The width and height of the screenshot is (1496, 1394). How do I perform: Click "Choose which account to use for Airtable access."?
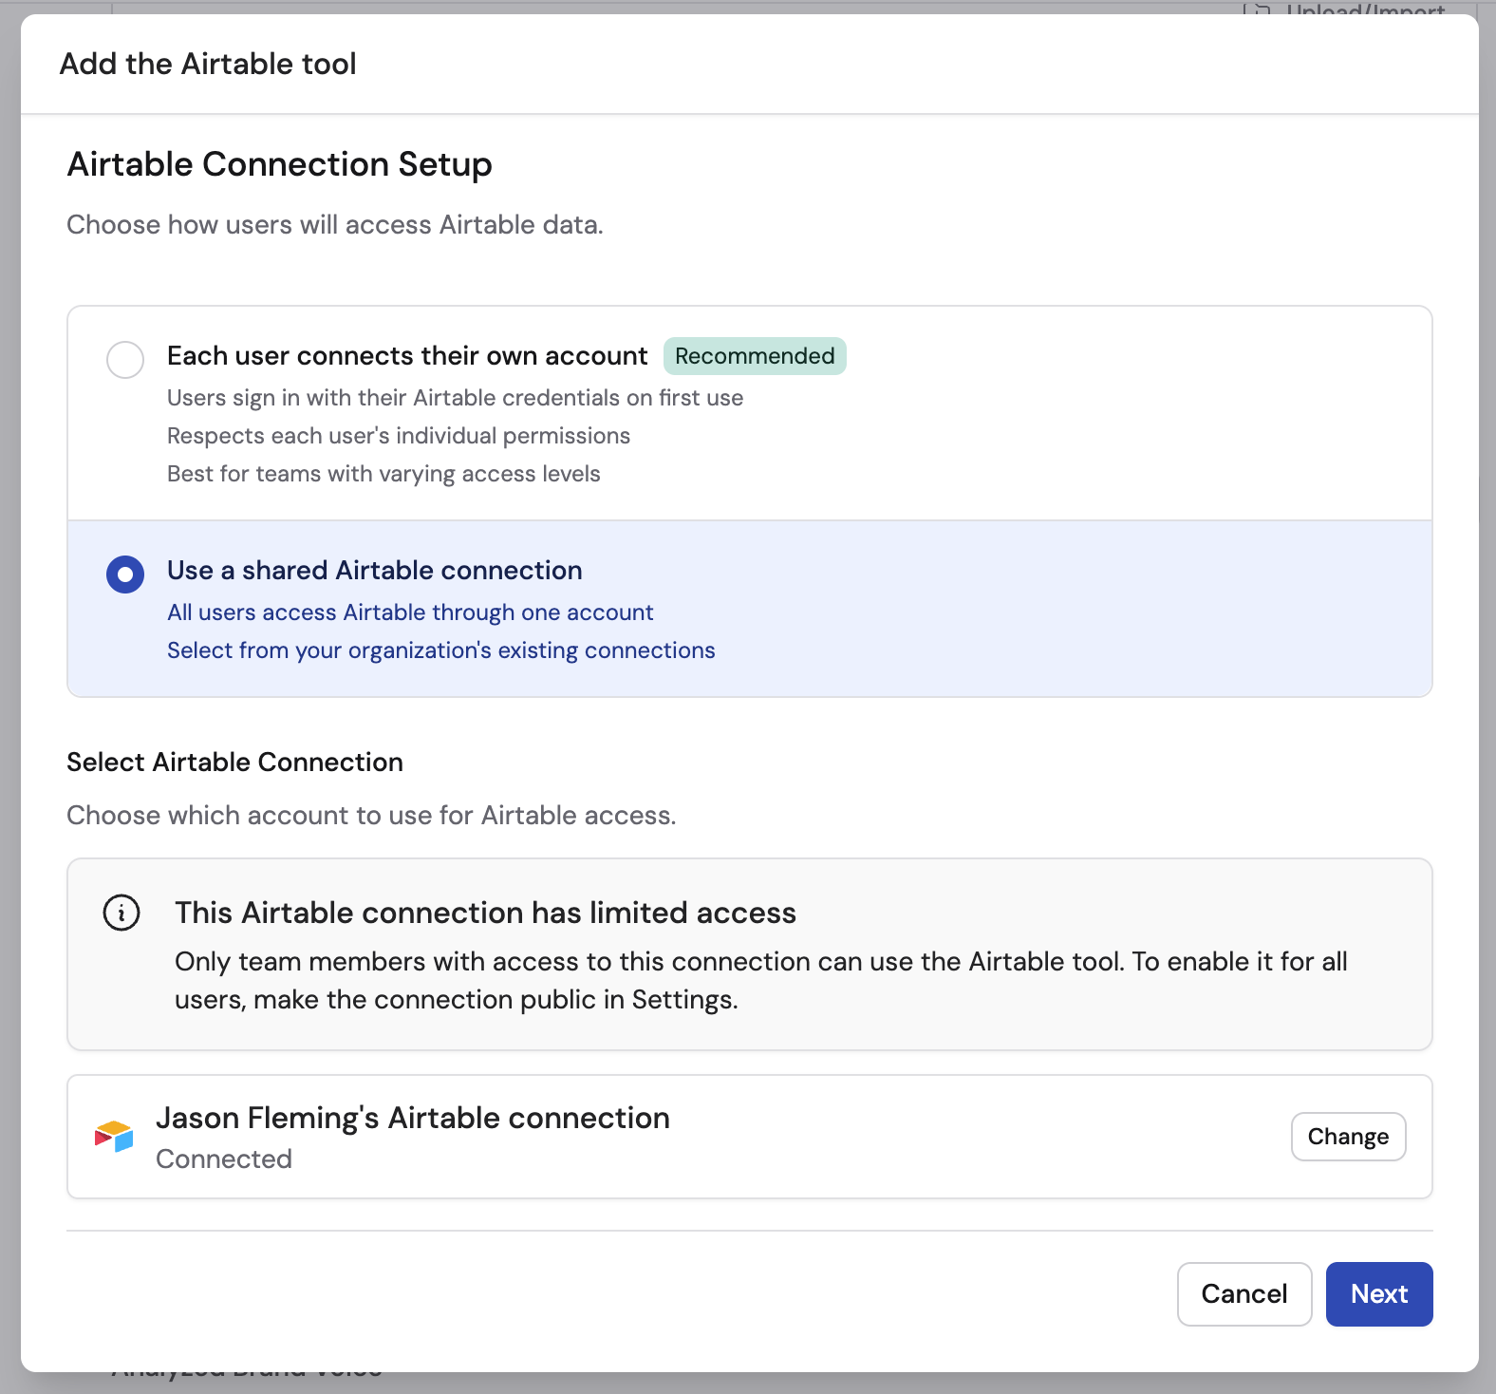coord(371,816)
